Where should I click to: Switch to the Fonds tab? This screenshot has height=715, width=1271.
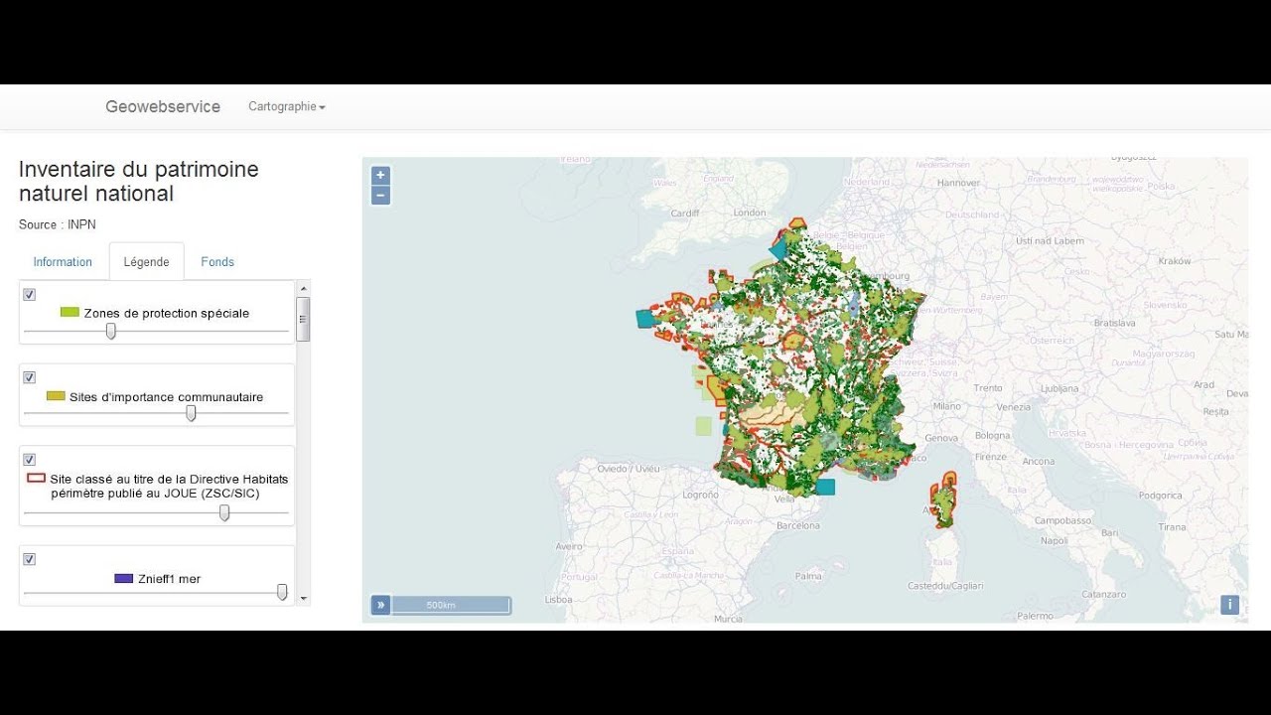pos(217,262)
